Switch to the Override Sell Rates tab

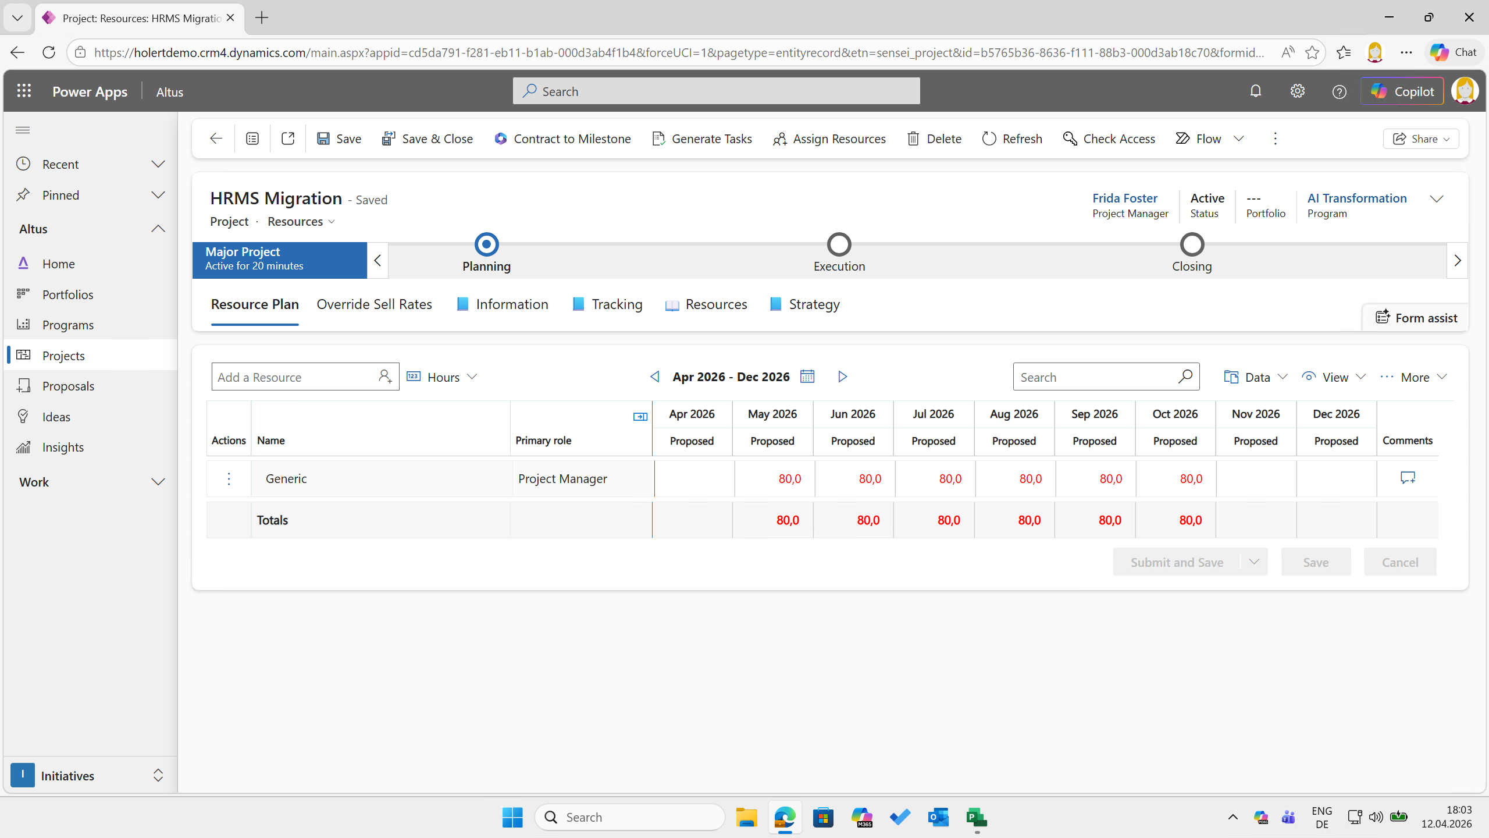pos(374,304)
